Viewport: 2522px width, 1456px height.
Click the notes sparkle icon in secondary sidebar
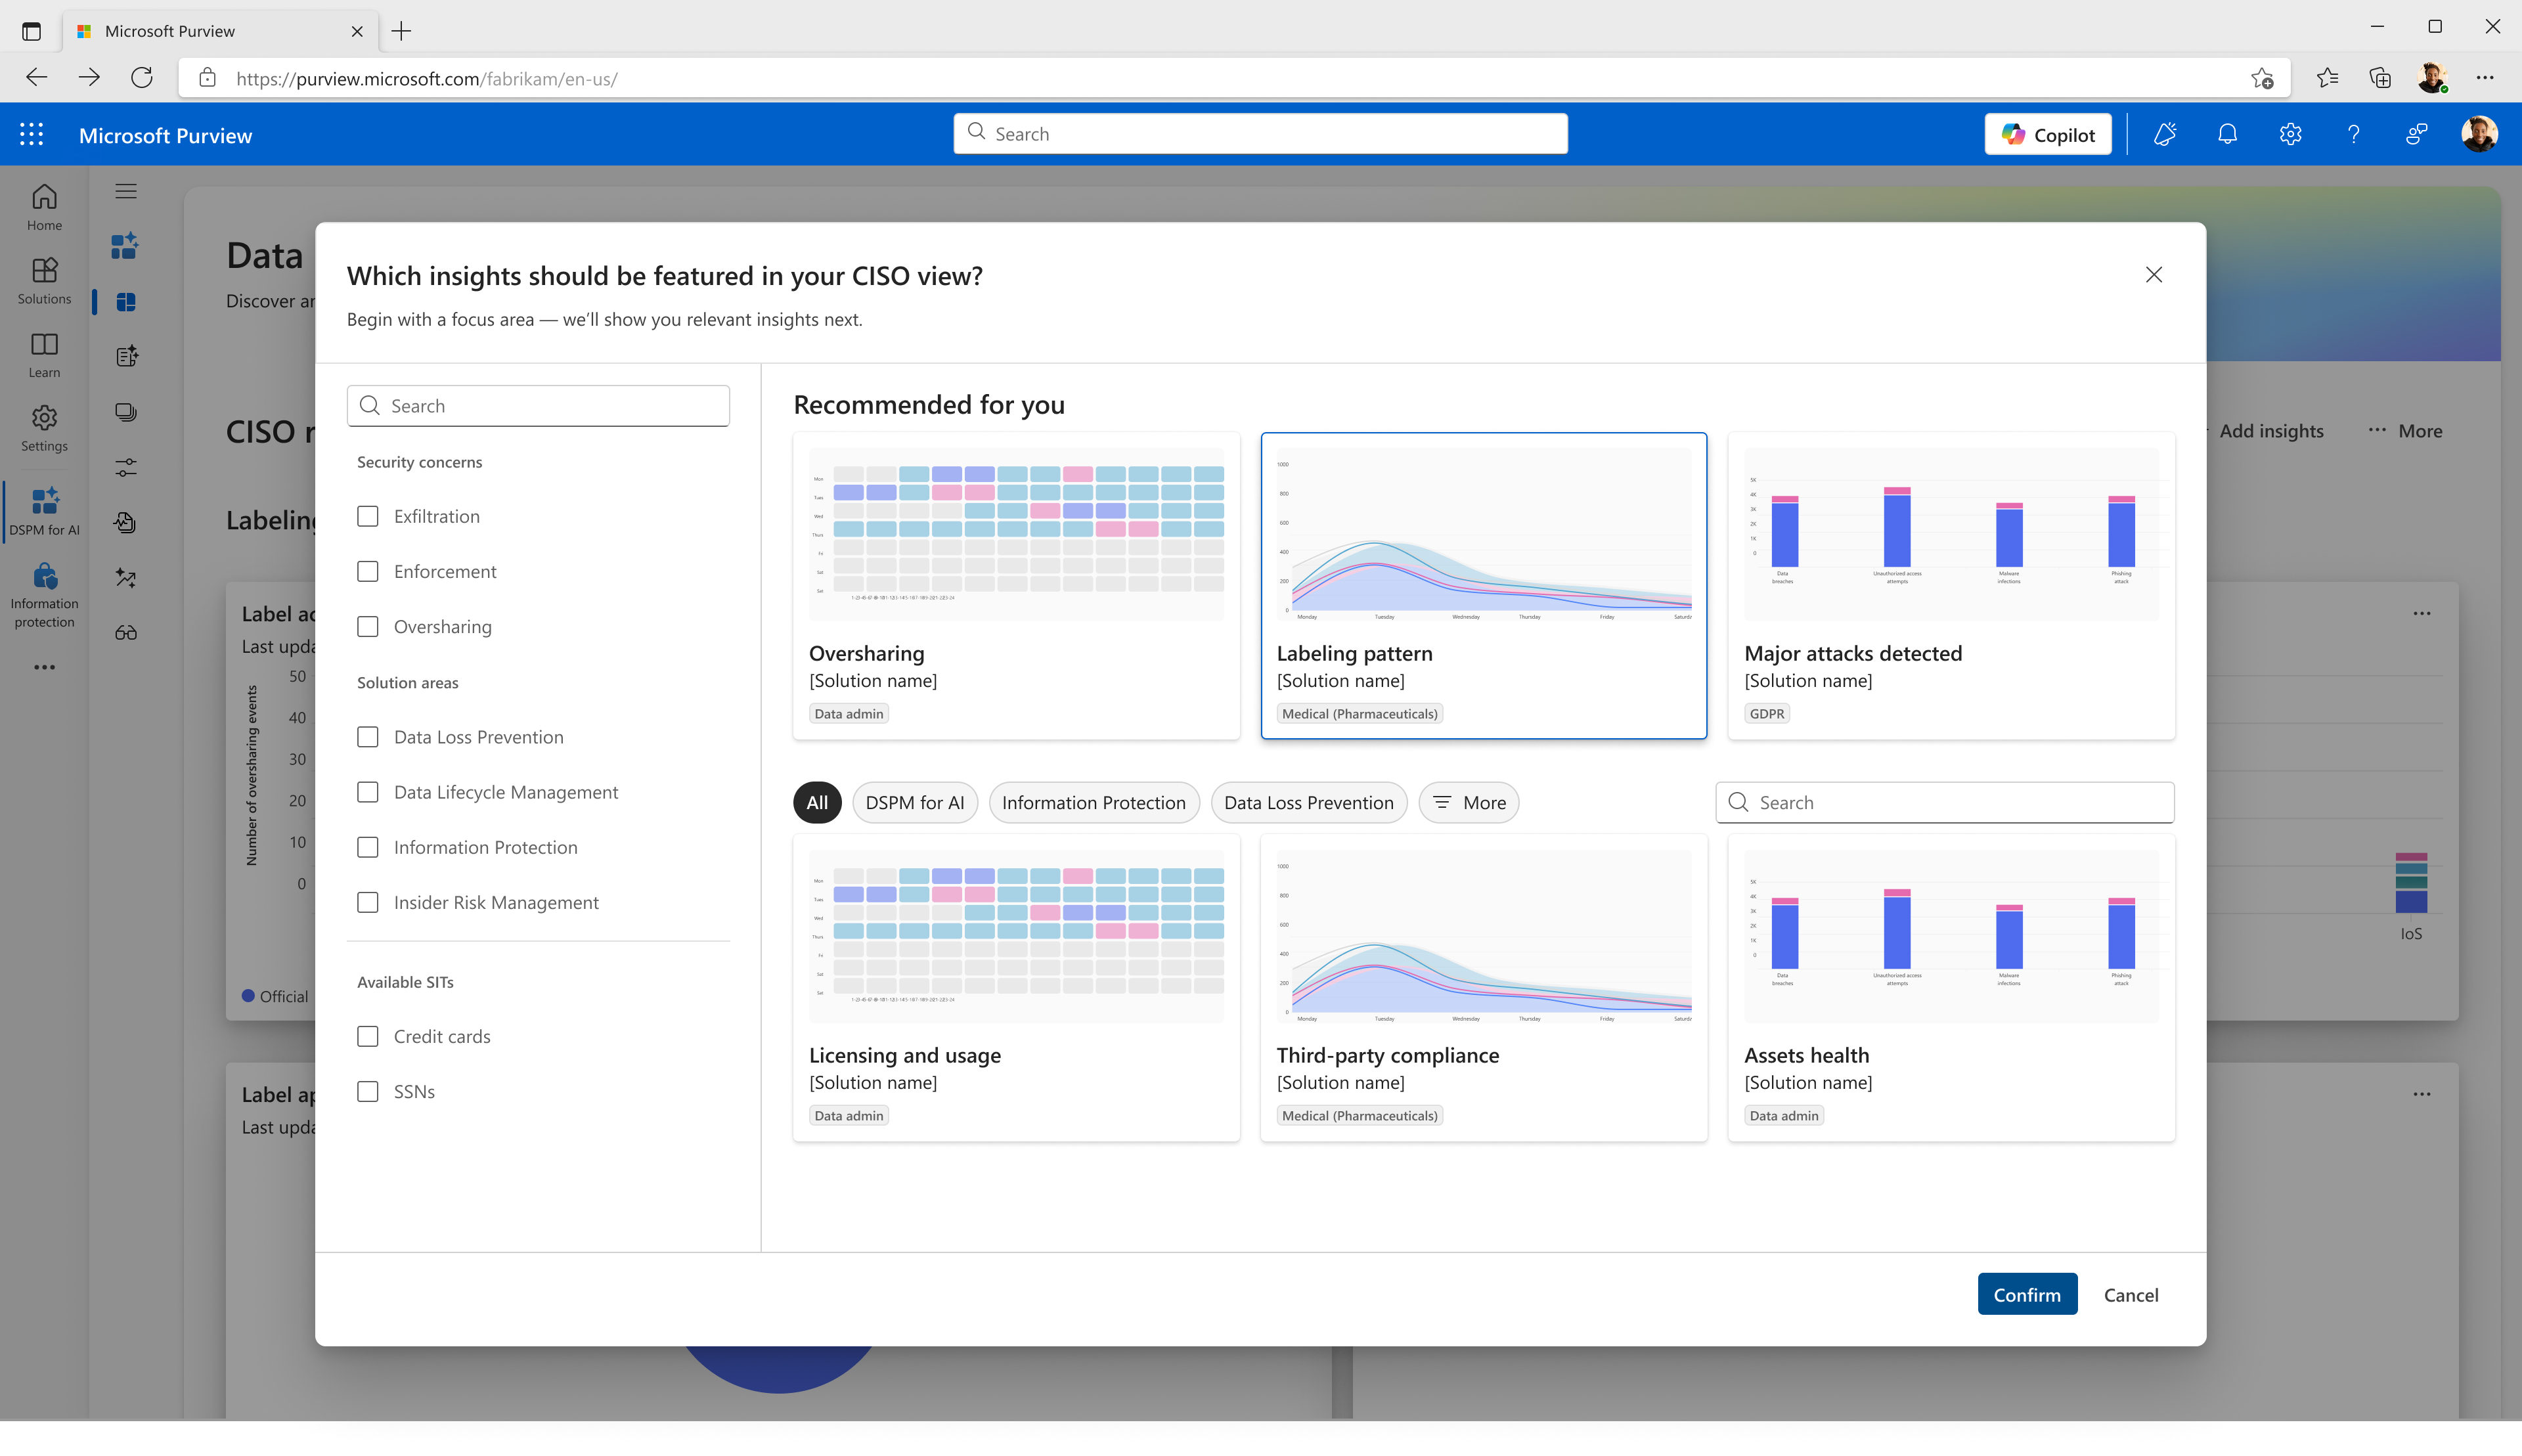(126, 356)
